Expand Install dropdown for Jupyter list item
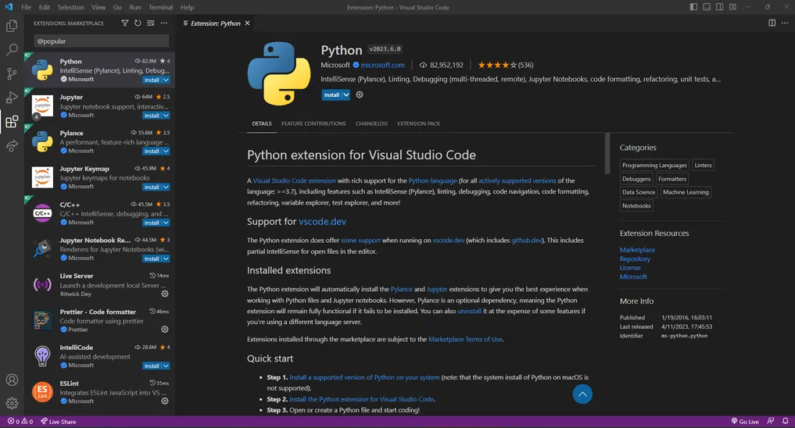This screenshot has width=795, height=428. coord(166,116)
